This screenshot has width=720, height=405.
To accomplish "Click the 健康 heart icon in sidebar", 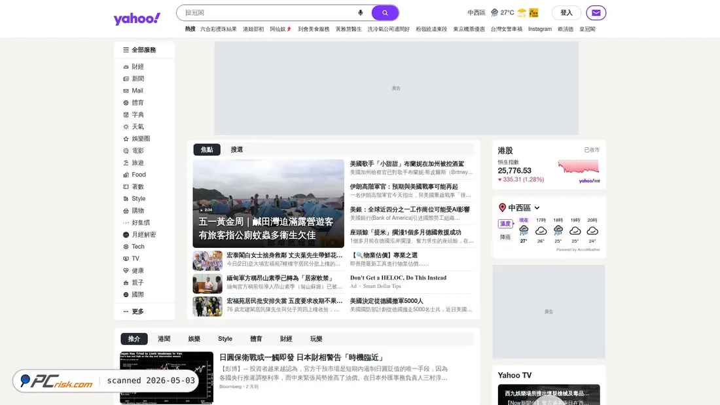I will click(126, 271).
